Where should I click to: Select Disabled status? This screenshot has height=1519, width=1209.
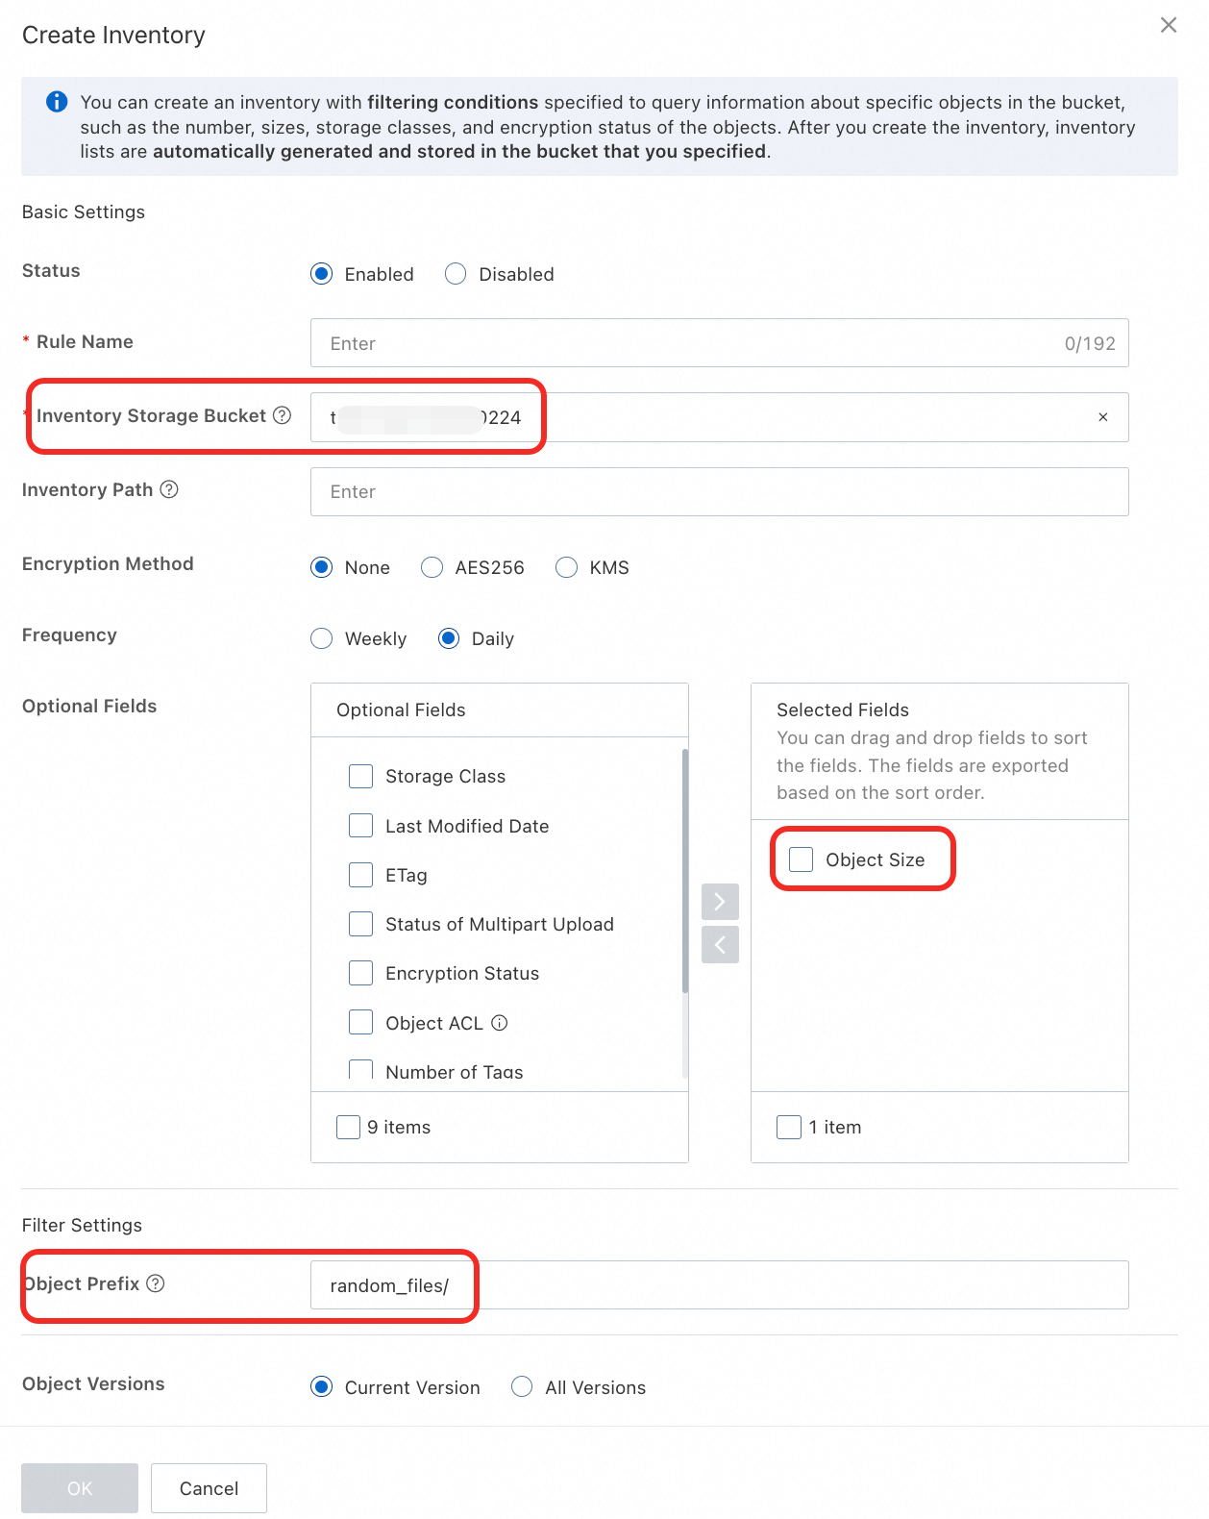[x=456, y=274]
